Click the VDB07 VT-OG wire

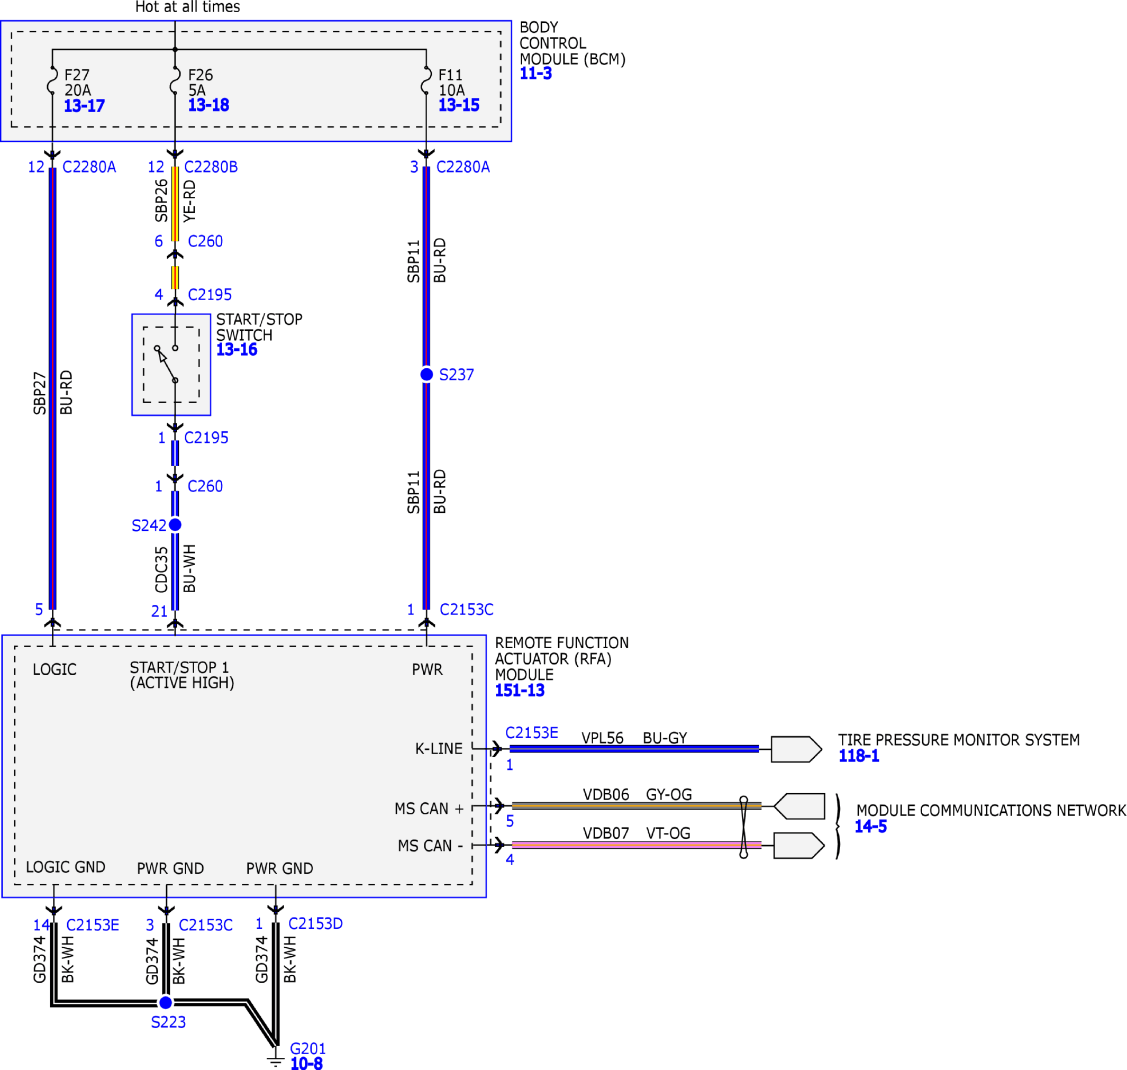tap(637, 845)
